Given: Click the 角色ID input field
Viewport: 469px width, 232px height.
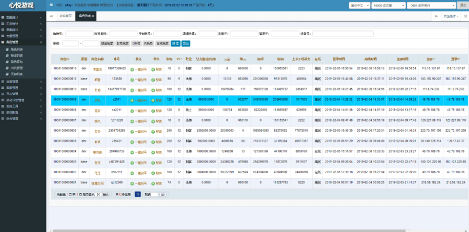Looking at the screenshot, I should 79,33.
